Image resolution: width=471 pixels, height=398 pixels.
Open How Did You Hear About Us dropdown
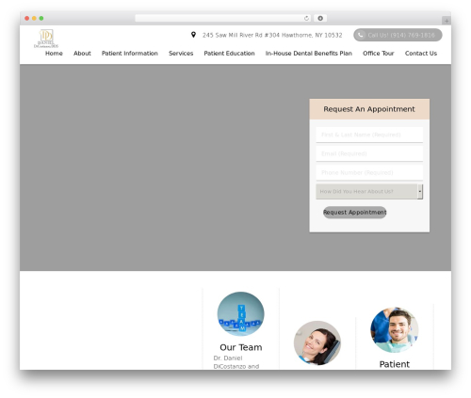click(369, 191)
